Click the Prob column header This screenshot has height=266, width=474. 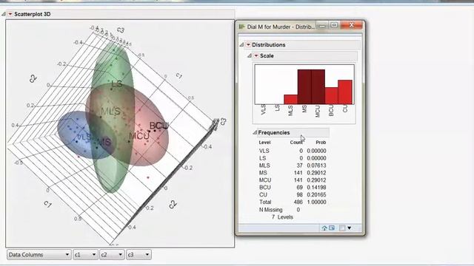(x=321, y=142)
